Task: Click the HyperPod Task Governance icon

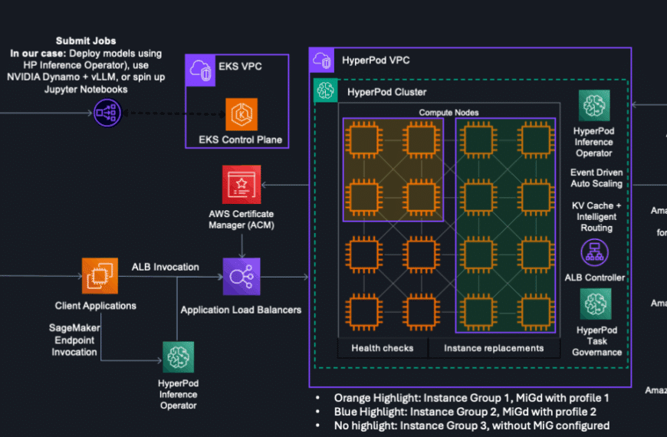Action: [x=595, y=304]
